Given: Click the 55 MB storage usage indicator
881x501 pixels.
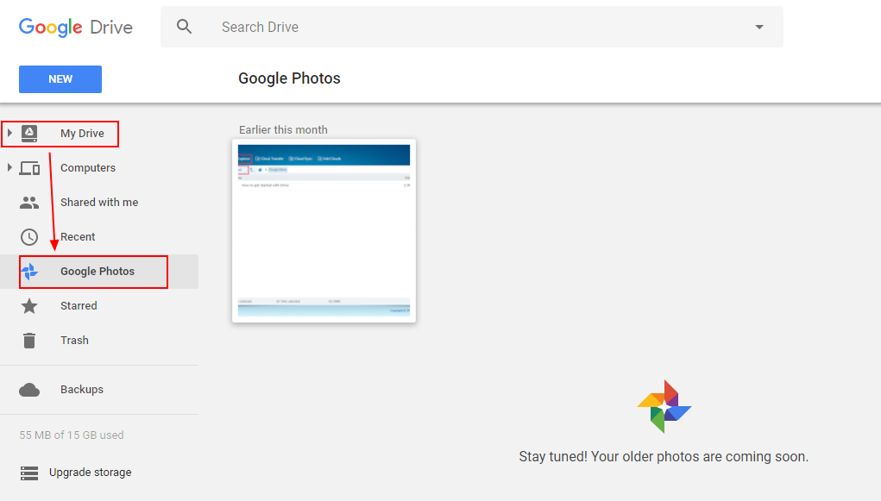Looking at the screenshot, I should 71,435.
